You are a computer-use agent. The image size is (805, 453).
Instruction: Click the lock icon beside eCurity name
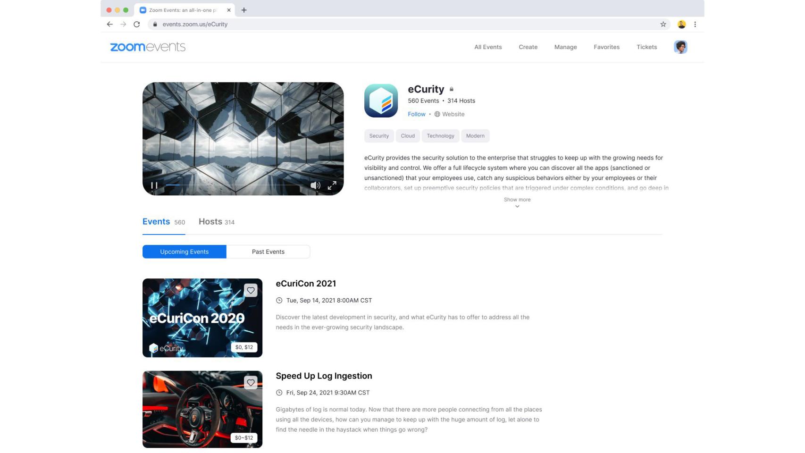[x=451, y=89]
